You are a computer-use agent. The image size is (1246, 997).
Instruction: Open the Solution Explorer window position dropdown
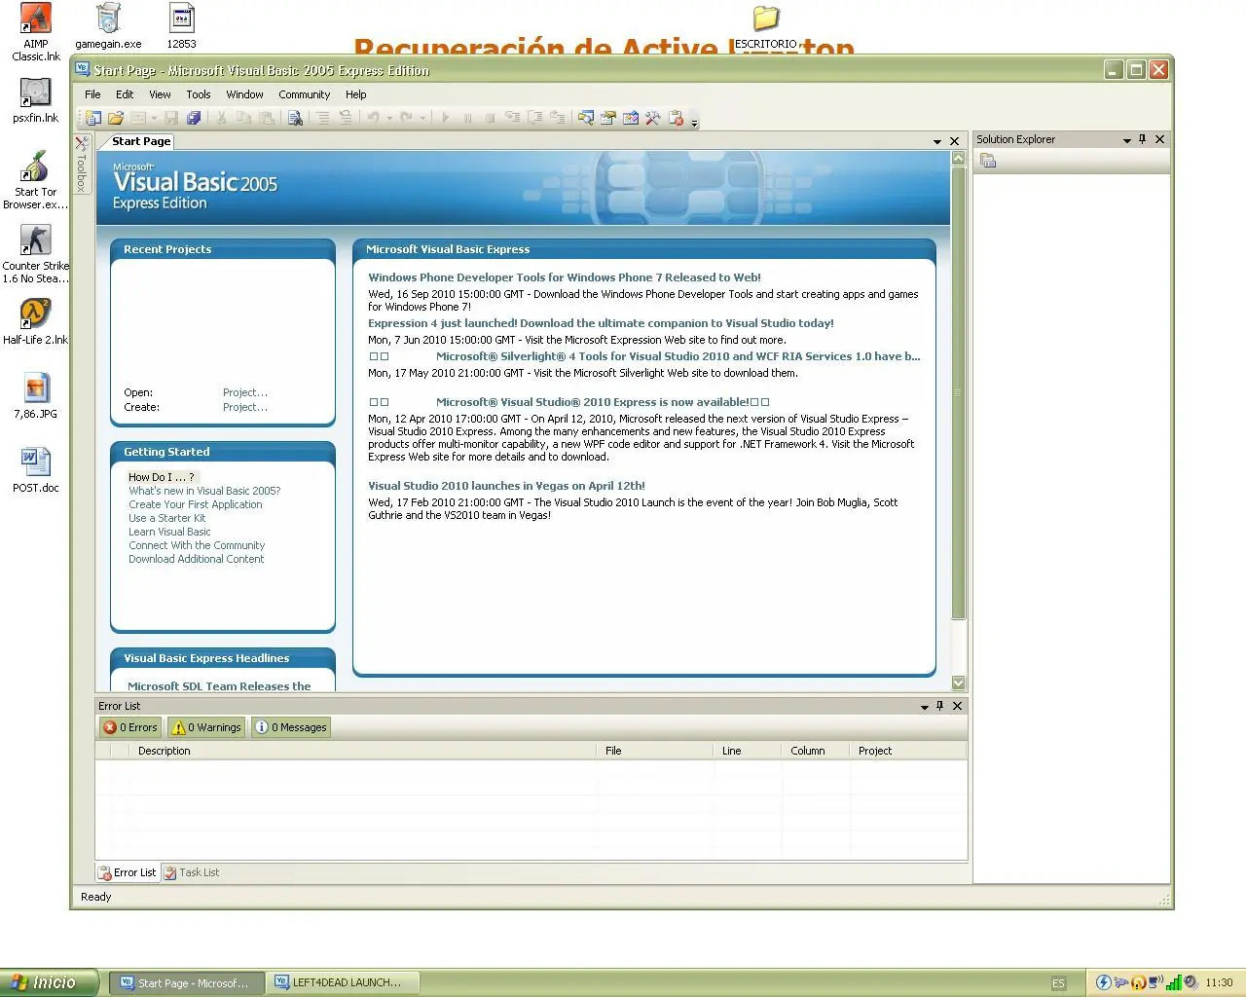point(1126,140)
